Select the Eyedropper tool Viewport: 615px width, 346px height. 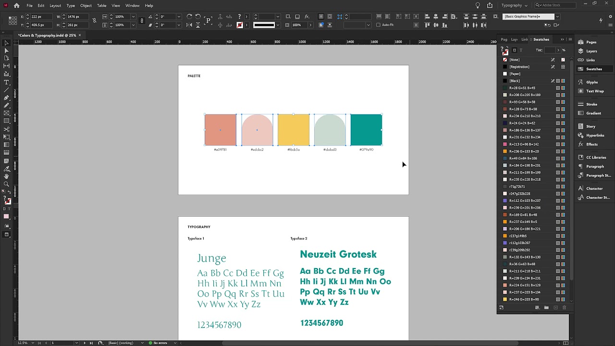pos(6,169)
